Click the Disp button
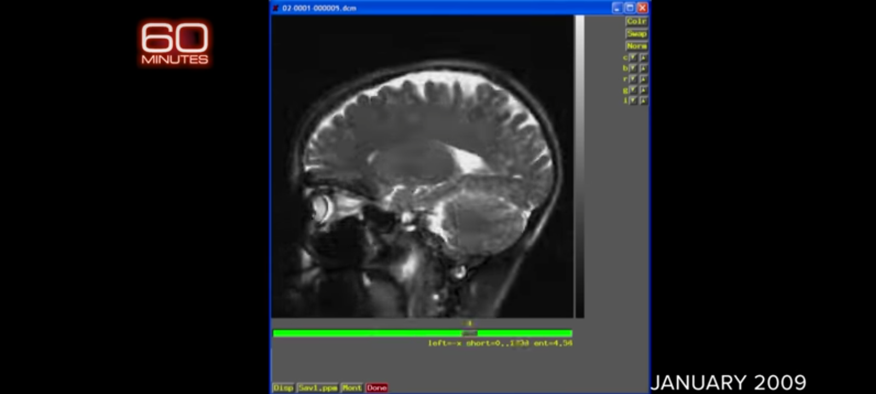 point(283,387)
